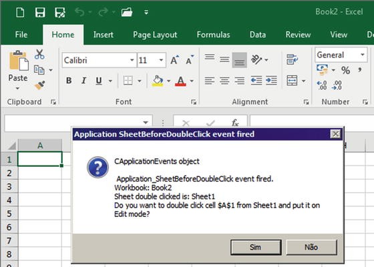Toggle Italic formatting

83,81
